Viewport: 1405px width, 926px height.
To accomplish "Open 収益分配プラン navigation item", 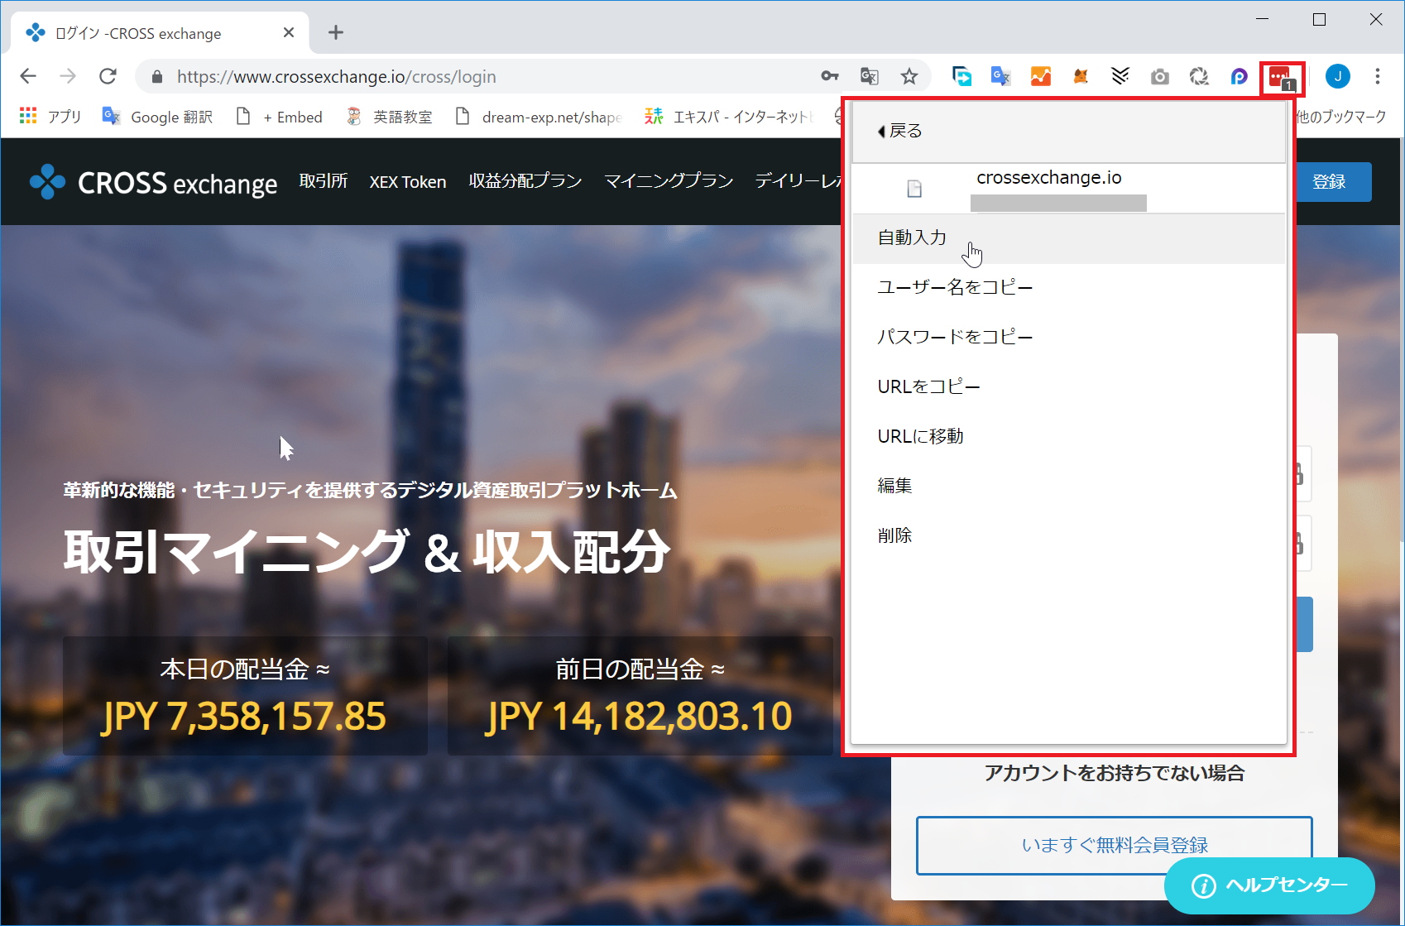I will (x=525, y=181).
